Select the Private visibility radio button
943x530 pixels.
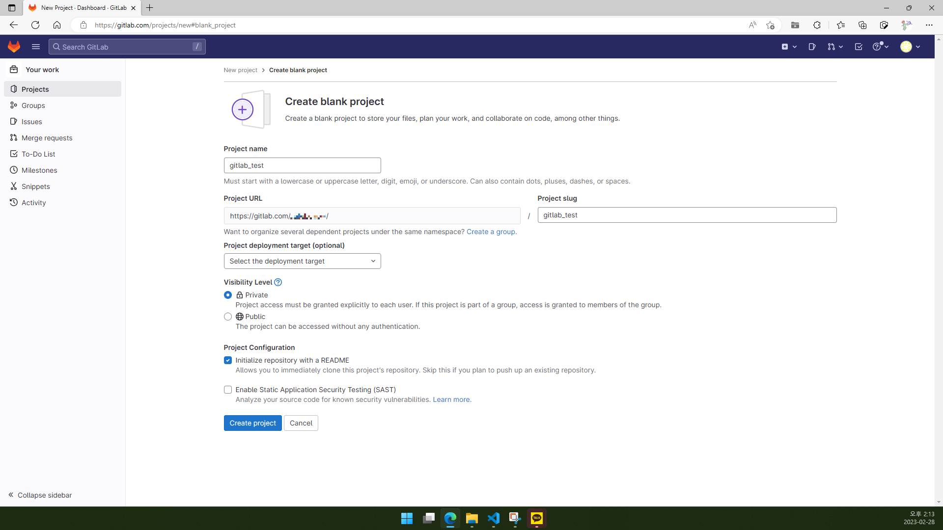(x=228, y=295)
